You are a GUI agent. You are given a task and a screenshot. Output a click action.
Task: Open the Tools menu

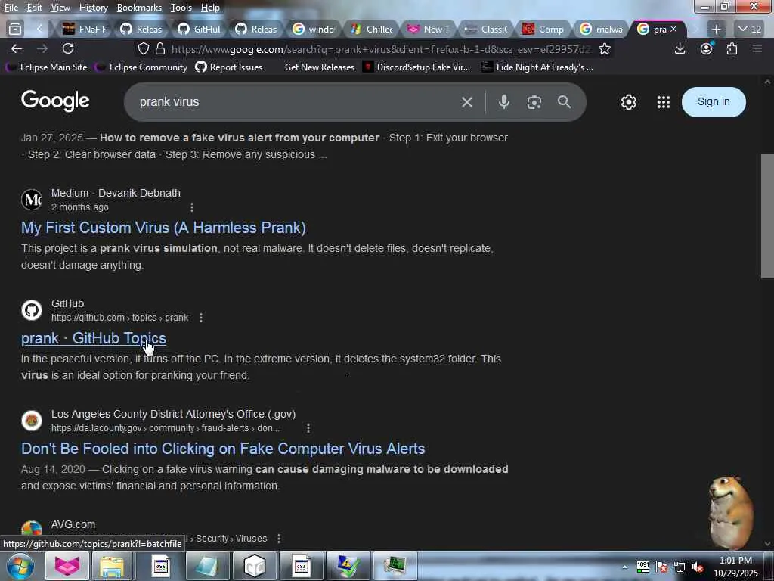(x=181, y=8)
